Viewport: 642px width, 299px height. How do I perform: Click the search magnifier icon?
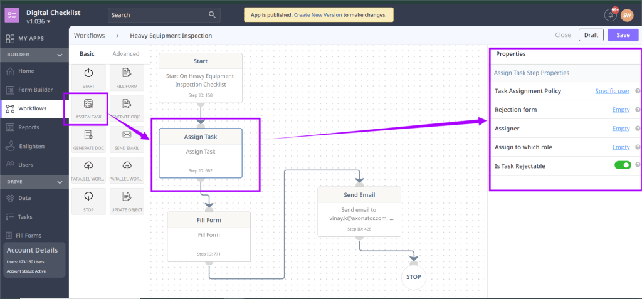[213, 14]
